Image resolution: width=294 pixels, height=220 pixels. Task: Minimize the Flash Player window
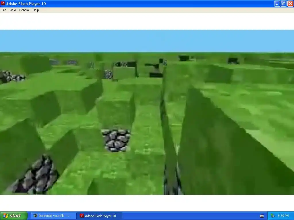click(277, 3)
